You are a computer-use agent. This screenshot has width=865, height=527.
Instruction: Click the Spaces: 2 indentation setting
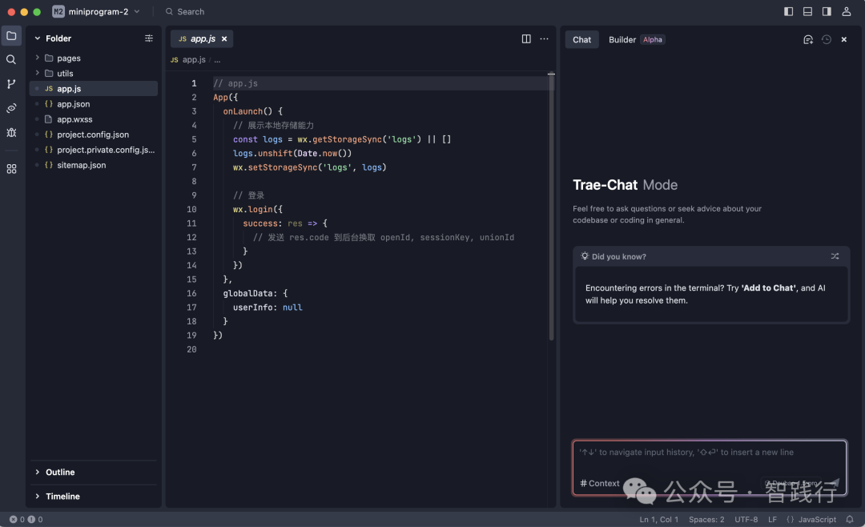pyautogui.click(x=706, y=519)
